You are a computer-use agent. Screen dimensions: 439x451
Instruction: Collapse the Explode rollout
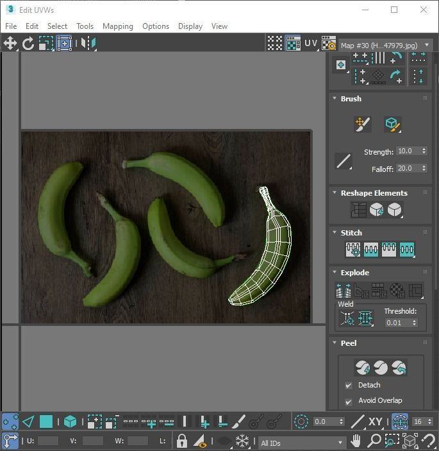click(335, 272)
